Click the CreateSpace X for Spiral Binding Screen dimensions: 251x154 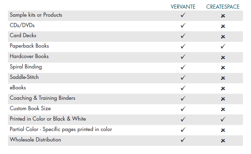(223, 68)
